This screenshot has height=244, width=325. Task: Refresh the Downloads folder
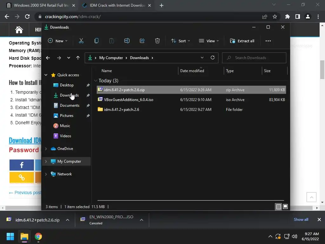(x=212, y=58)
